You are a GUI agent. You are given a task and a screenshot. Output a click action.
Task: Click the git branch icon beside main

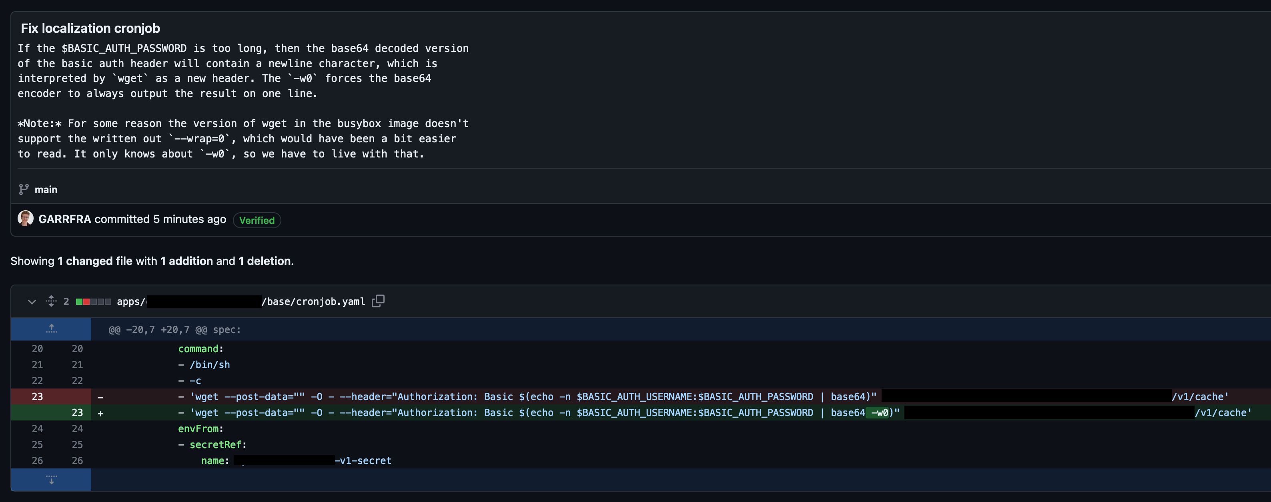(24, 190)
